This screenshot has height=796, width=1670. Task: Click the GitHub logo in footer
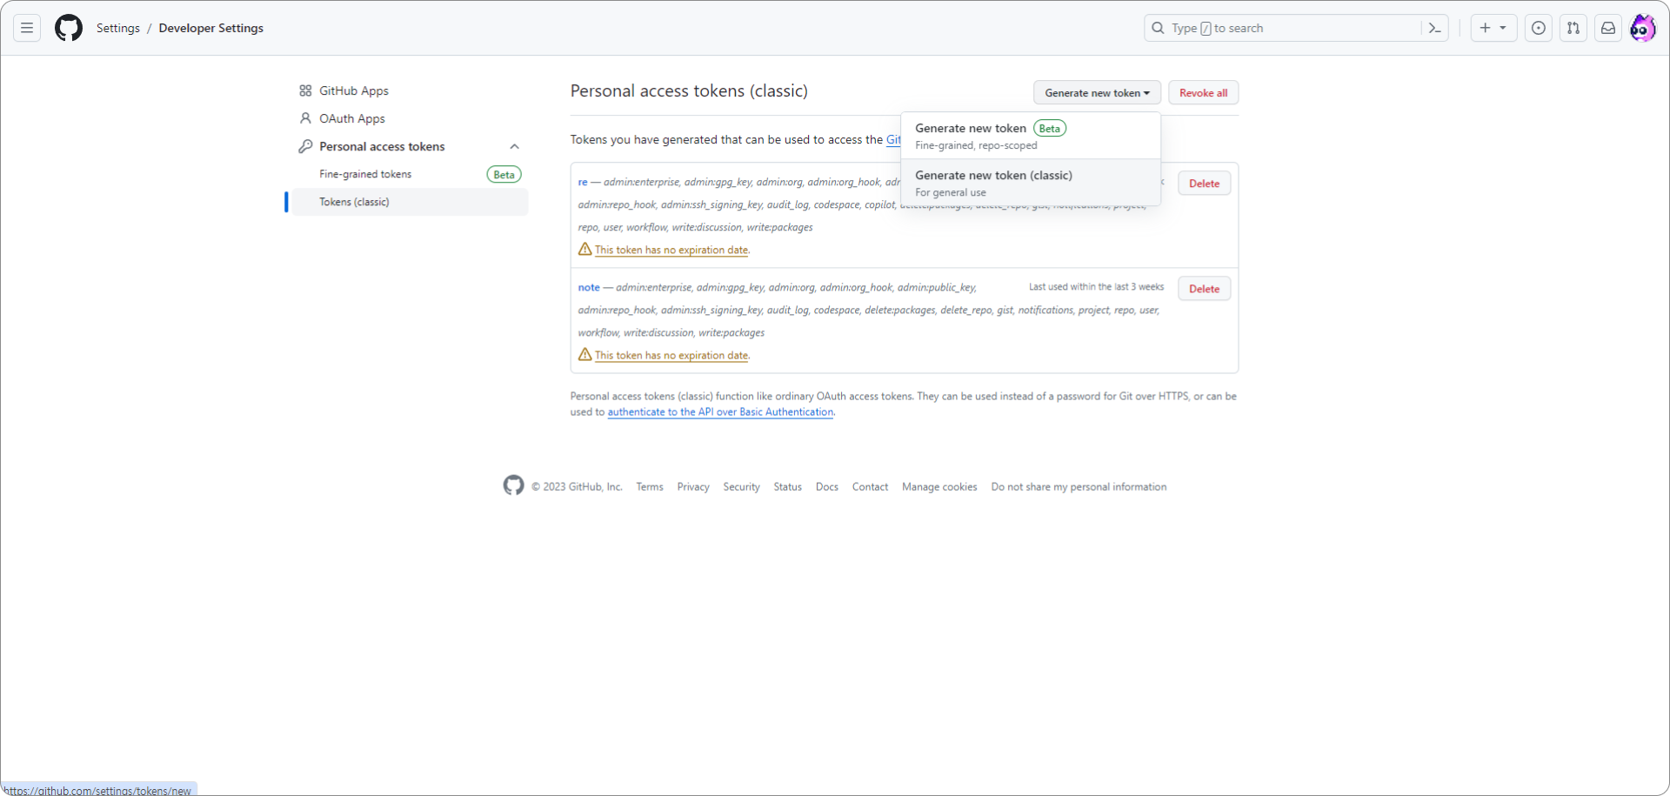(513, 485)
